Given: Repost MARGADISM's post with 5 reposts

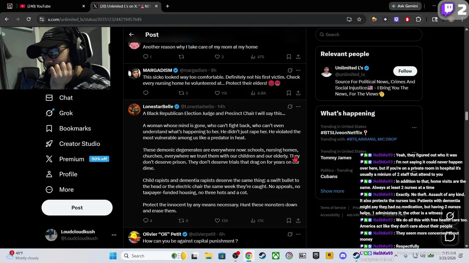Looking at the screenshot, I should pos(183,93).
